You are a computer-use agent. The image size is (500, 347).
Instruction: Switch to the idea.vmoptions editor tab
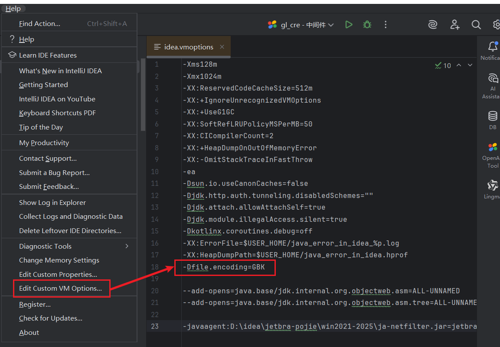(x=189, y=47)
